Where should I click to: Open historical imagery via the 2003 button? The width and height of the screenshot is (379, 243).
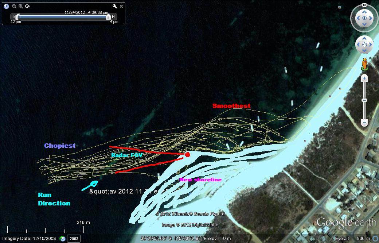coord(74,239)
